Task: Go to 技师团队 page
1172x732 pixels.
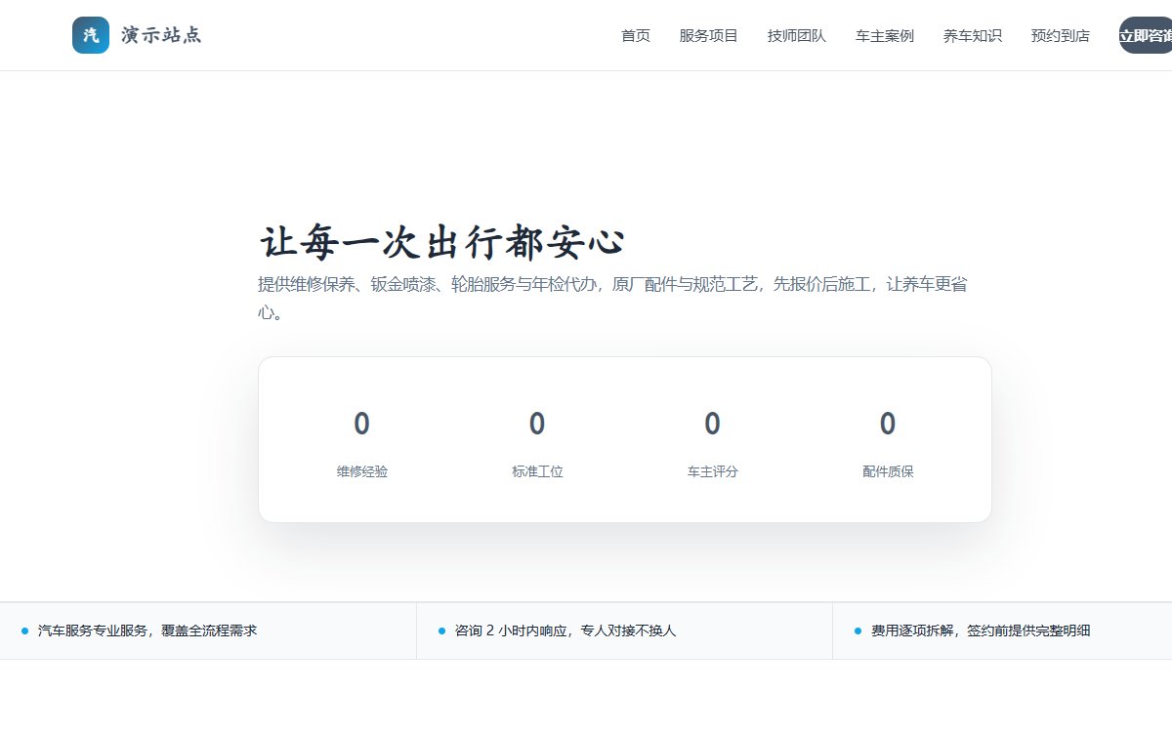Action: pyautogui.click(x=797, y=36)
